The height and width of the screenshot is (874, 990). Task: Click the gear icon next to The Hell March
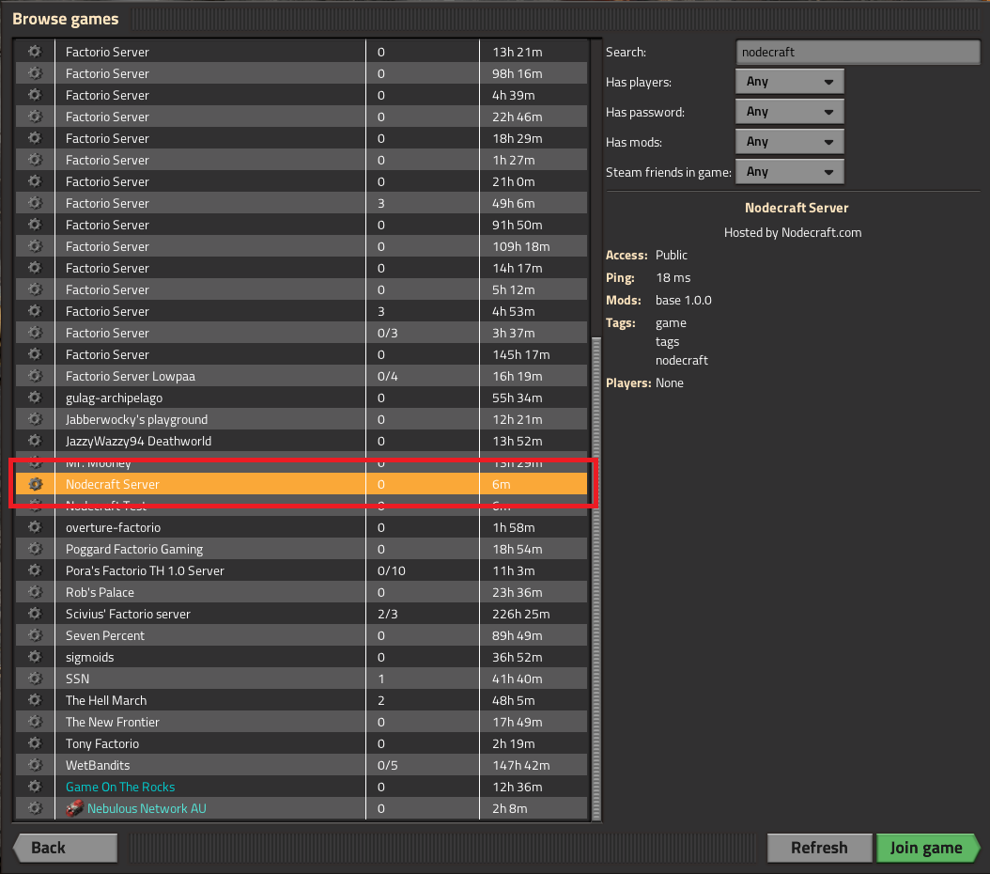point(35,700)
